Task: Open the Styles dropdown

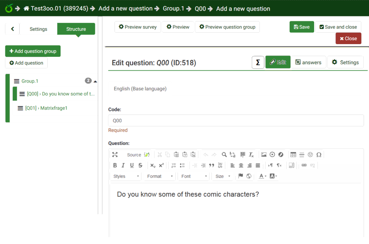Action: (x=126, y=176)
